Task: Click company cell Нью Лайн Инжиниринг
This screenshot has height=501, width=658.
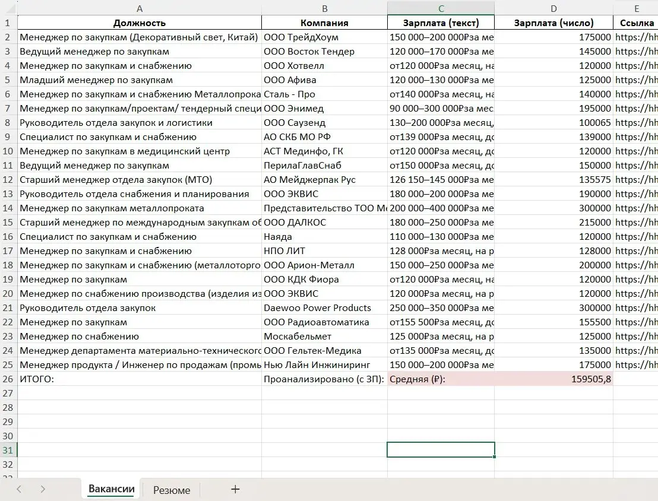Action: click(x=324, y=365)
